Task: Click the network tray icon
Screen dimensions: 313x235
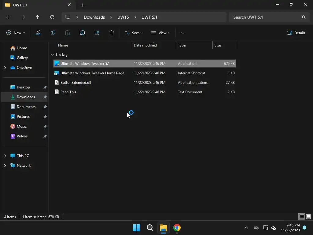Action: click(266, 228)
